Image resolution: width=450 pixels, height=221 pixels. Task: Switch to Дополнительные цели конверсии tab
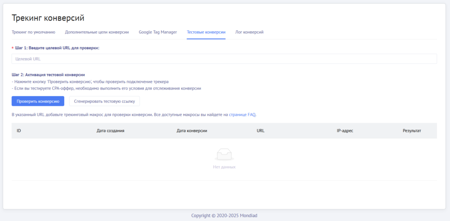[x=97, y=32]
